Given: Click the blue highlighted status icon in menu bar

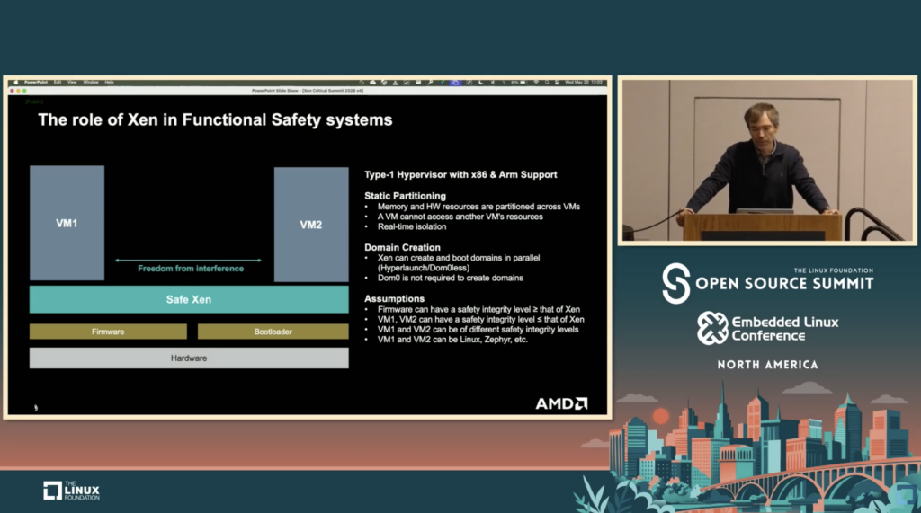Looking at the screenshot, I should 456,82.
